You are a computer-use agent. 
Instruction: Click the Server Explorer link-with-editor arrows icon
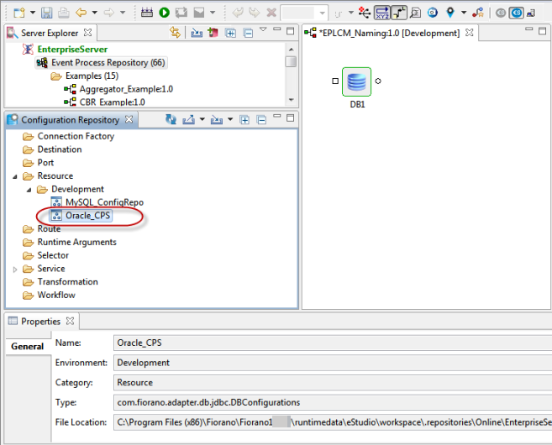point(175,33)
